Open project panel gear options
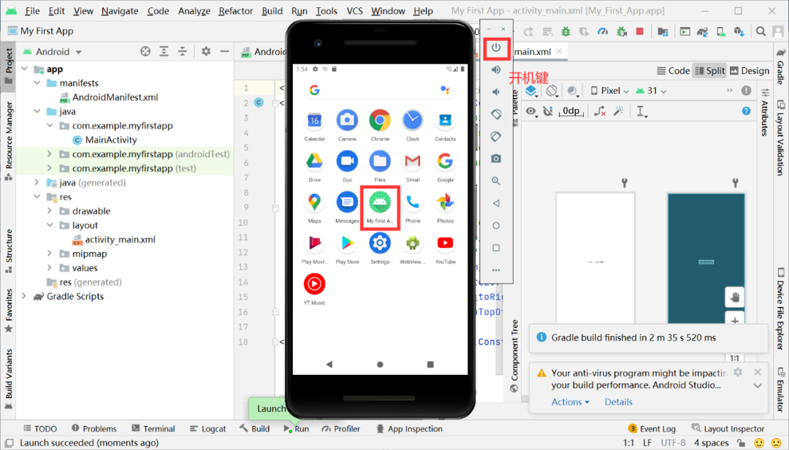 click(206, 51)
